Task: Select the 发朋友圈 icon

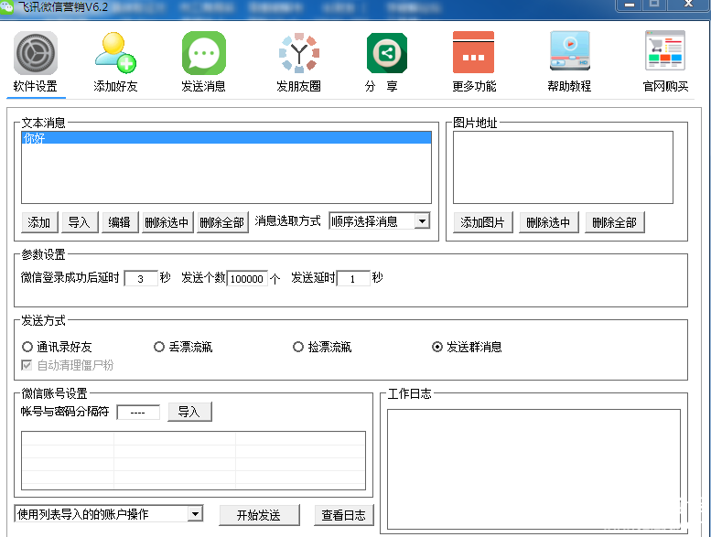Action: tap(298, 53)
